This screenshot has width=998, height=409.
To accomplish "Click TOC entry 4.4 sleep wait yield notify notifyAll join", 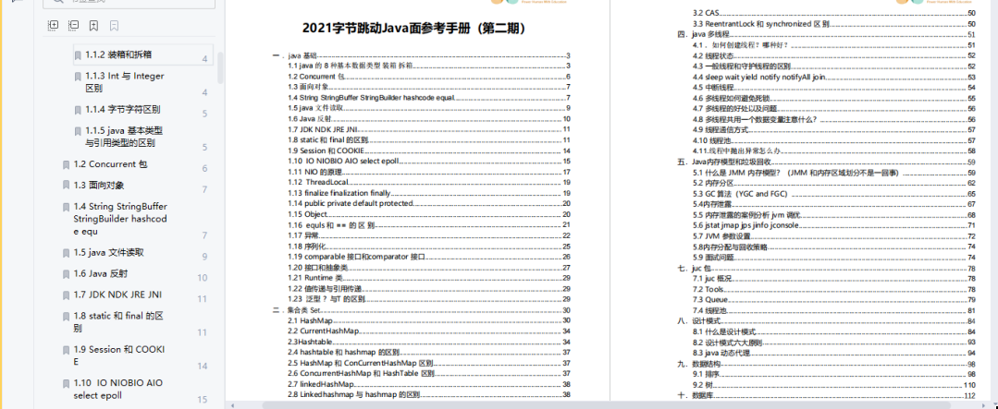I will click(758, 77).
